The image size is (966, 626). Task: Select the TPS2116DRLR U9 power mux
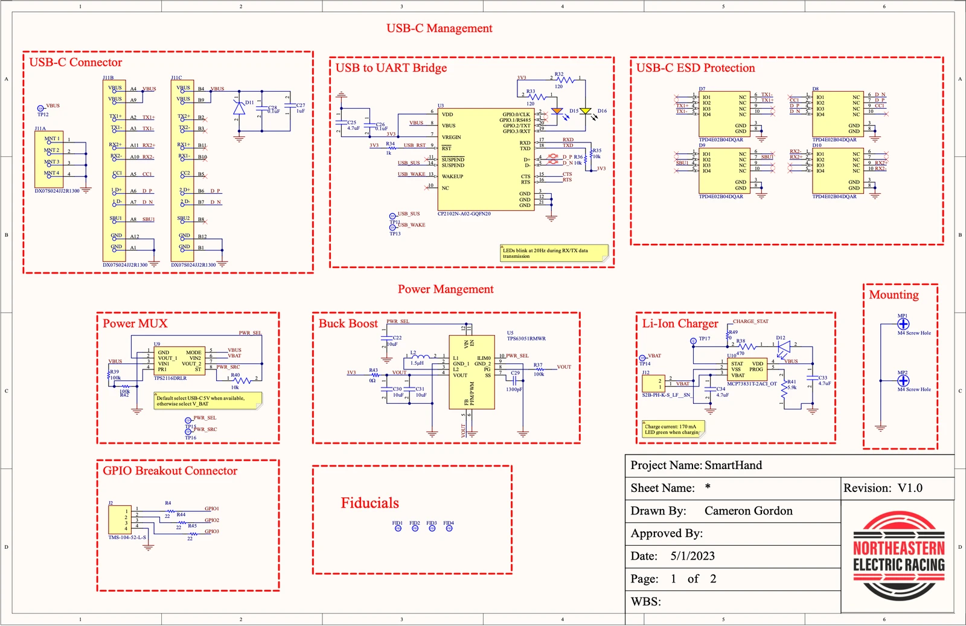click(179, 361)
